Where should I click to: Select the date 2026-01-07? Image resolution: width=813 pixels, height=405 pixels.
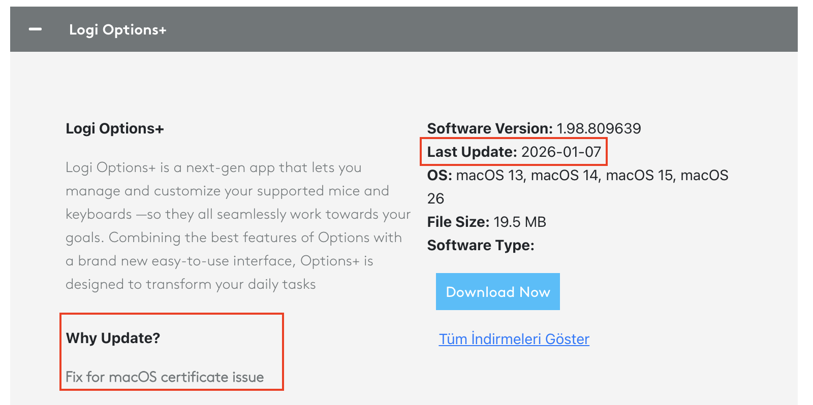tap(561, 152)
